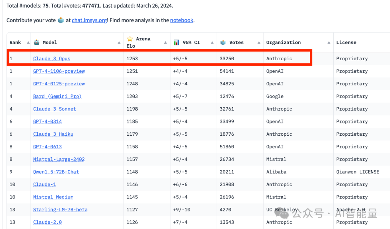This screenshot has height=229, width=390.
Task: Open the Bard (Gemini Pro) link
Action: 57,96
